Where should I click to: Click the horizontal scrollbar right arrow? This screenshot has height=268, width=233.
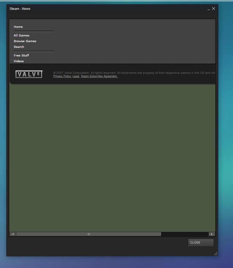tap(212, 234)
